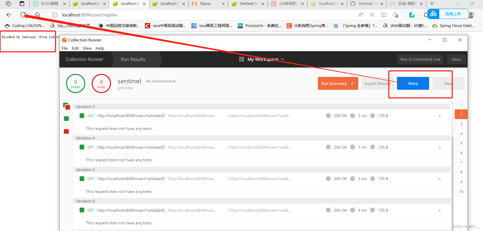Filter failed results with red square

[x=66, y=131]
